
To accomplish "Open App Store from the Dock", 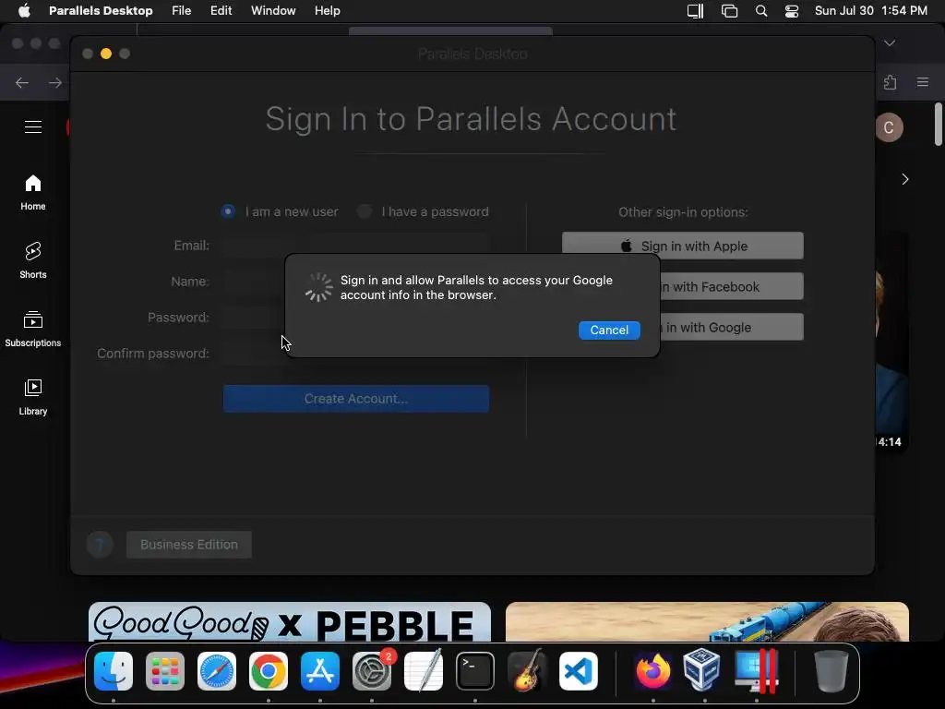I will pyautogui.click(x=320, y=671).
